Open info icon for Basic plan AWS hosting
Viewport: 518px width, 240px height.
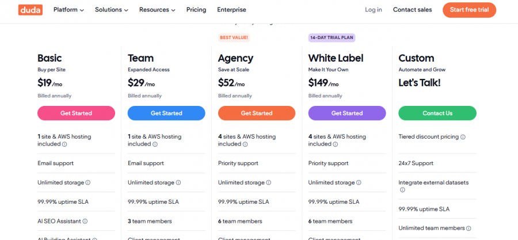[x=64, y=144]
